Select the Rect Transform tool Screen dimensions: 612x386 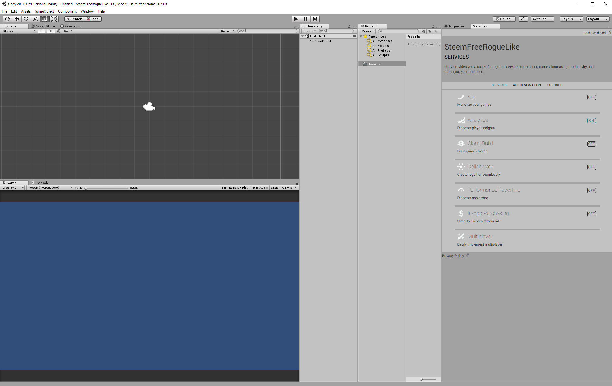[45, 19]
